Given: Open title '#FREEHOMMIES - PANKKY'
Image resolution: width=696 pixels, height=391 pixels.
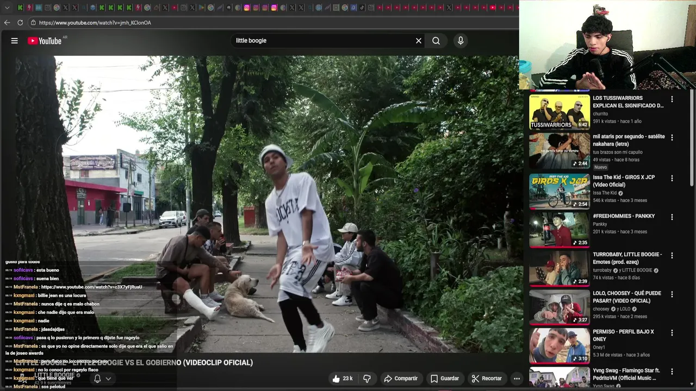Looking at the screenshot, I should (x=624, y=216).
